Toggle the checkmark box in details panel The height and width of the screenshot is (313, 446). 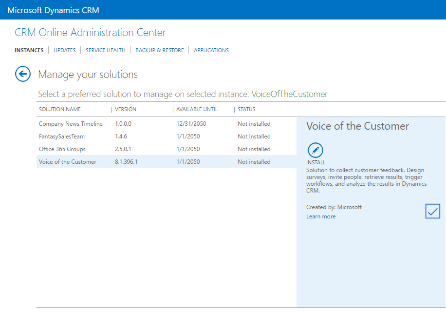pyautogui.click(x=432, y=211)
